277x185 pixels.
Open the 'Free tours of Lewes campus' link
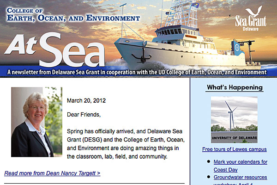click(234, 149)
